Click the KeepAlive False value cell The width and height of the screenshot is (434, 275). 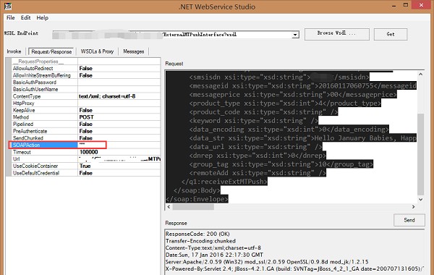(x=119, y=110)
